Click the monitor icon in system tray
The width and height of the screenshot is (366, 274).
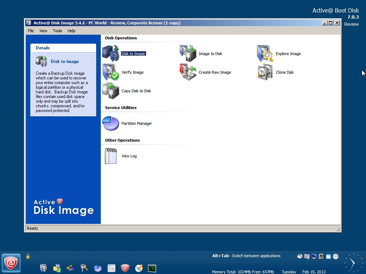tap(314, 256)
